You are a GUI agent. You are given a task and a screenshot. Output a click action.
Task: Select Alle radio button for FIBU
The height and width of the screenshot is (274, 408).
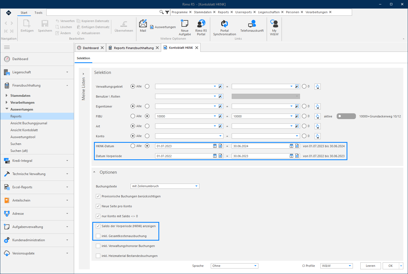[133, 116]
